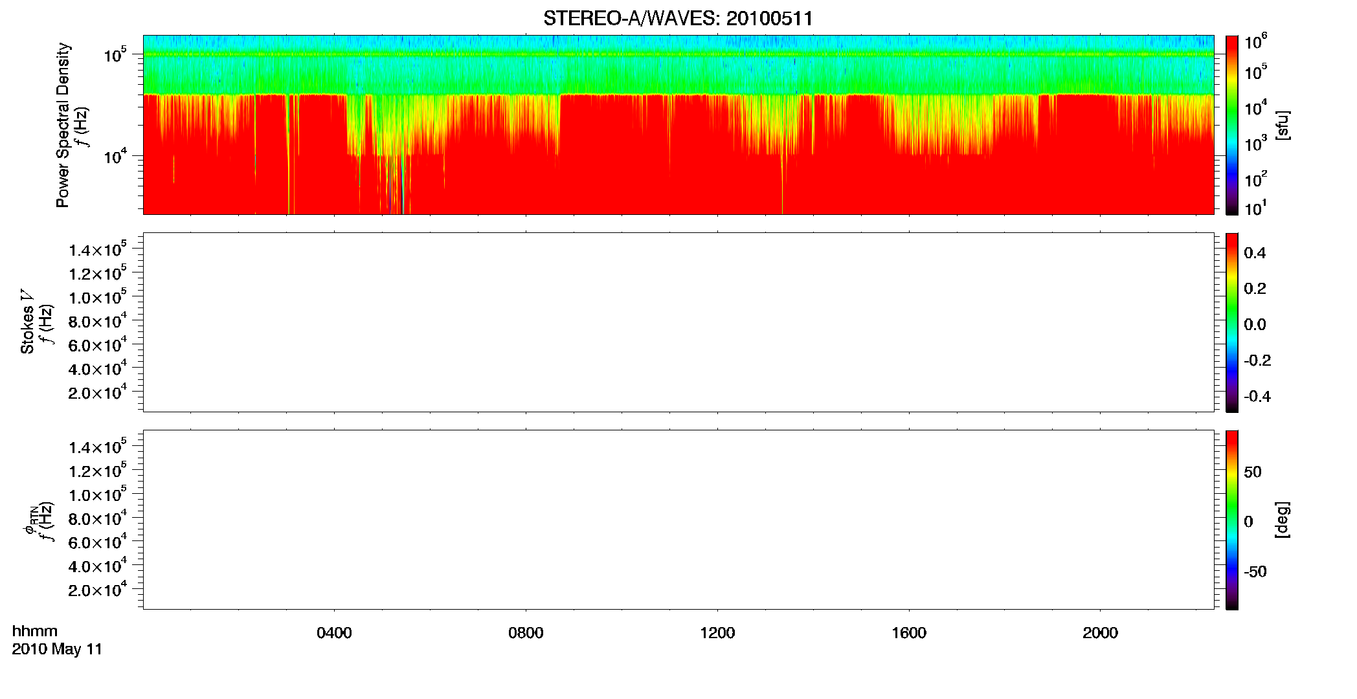Click the empty Stokes V plot panel
The height and width of the screenshot is (699, 1357).
(x=678, y=322)
